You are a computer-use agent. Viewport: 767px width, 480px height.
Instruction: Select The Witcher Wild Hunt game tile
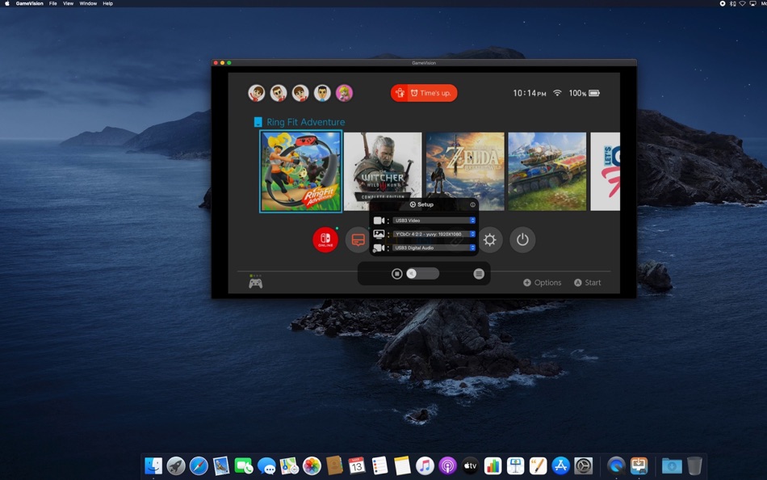coord(383,171)
